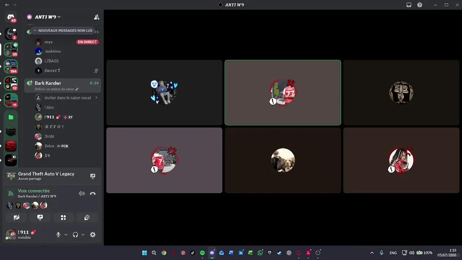Click the speaking participant tile with green border

pyautogui.click(x=283, y=92)
